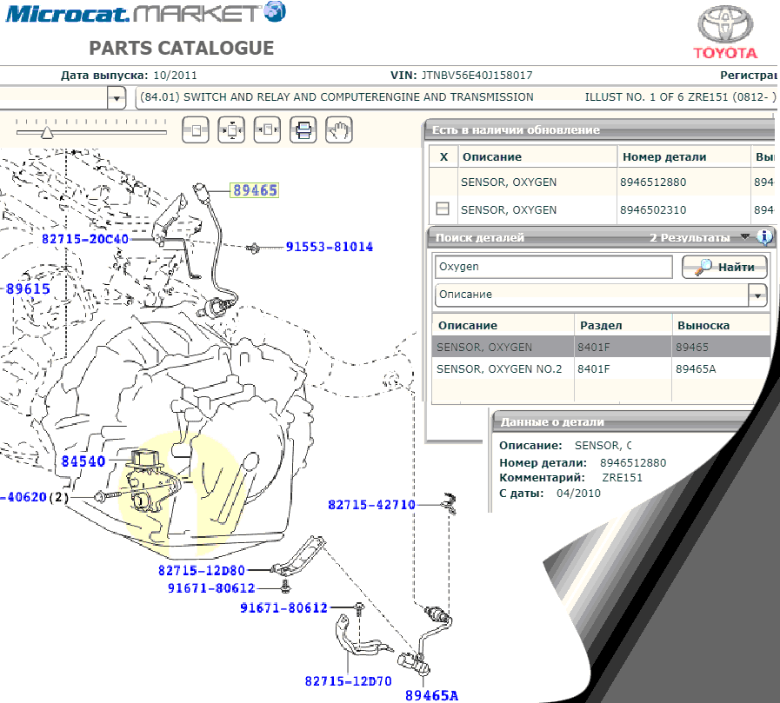This screenshot has height=703, width=780.
Task: Select the pan hand tool
Action: [339, 130]
